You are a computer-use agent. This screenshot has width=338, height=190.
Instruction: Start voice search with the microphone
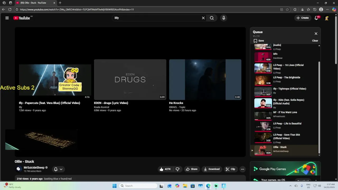point(224,18)
